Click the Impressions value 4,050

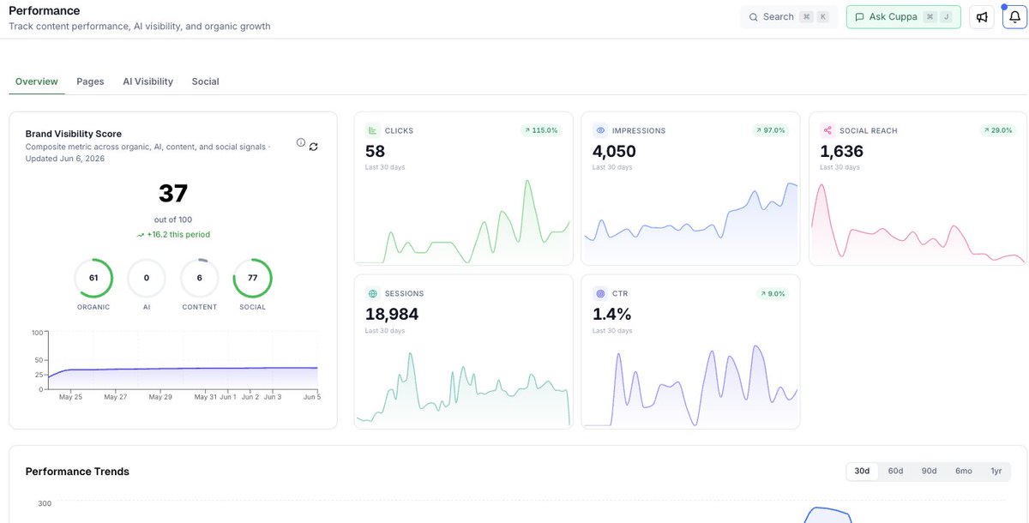[614, 151]
